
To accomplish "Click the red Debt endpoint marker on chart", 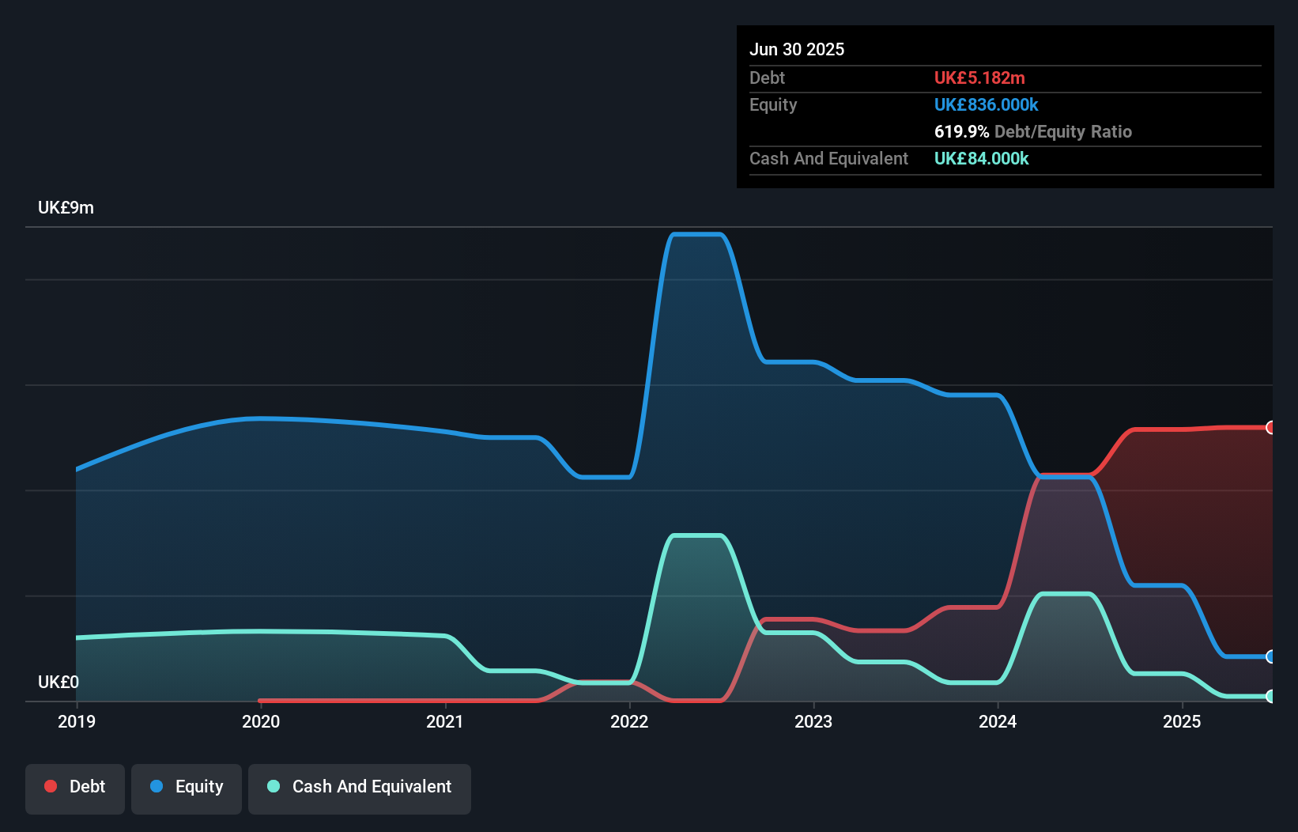I will pyautogui.click(x=1270, y=427).
